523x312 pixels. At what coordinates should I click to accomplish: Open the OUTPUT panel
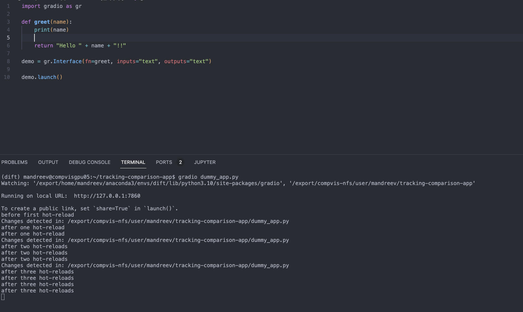click(x=48, y=162)
